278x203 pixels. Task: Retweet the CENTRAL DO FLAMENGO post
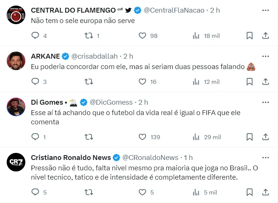coord(89,36)
